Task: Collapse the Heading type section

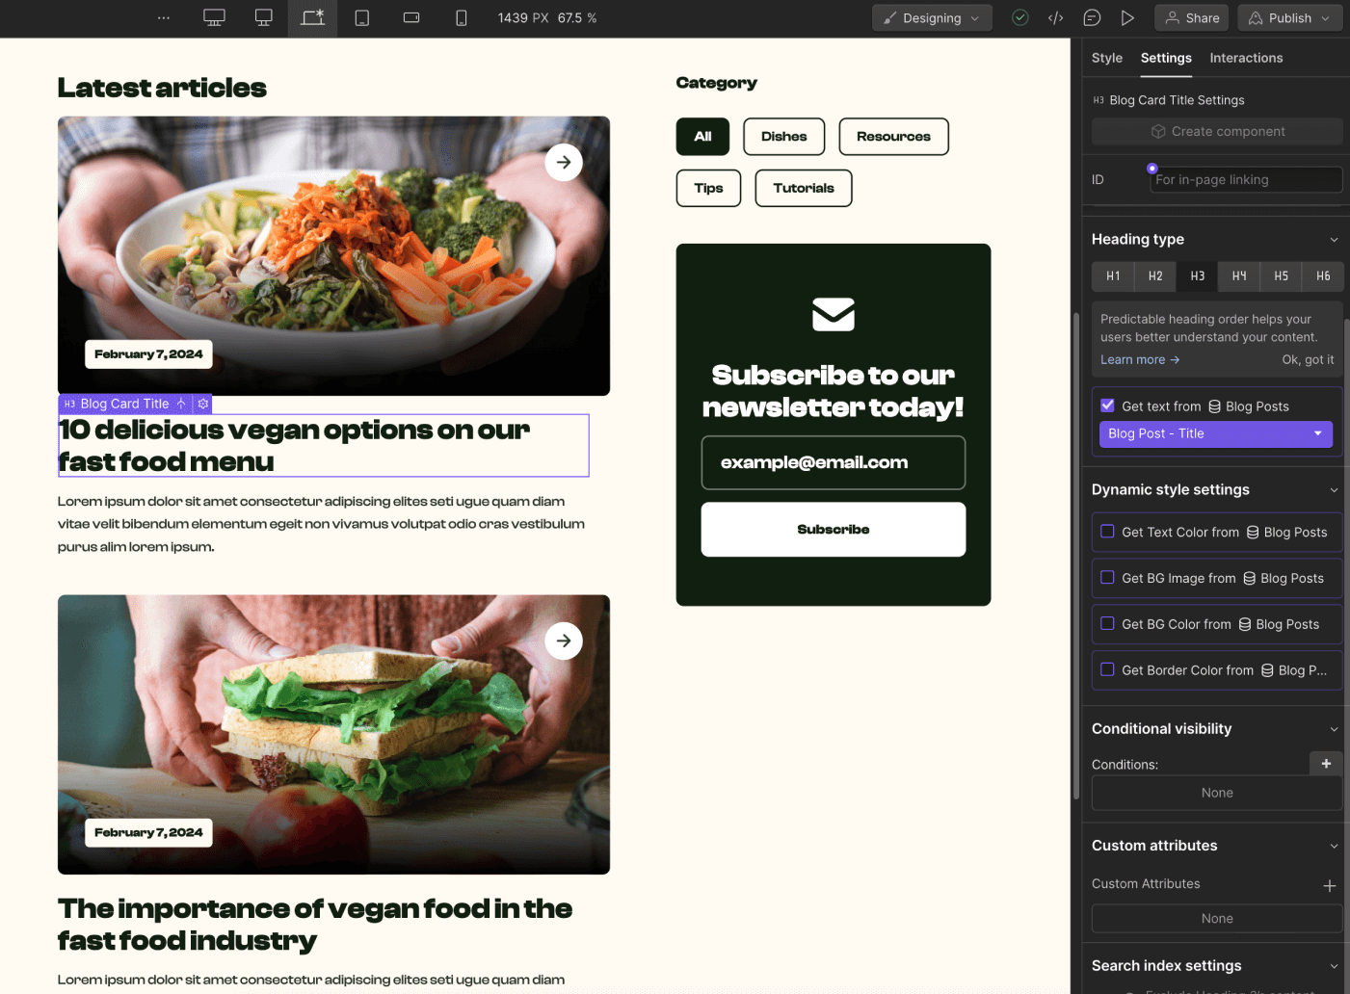Action: [1334, 240]
